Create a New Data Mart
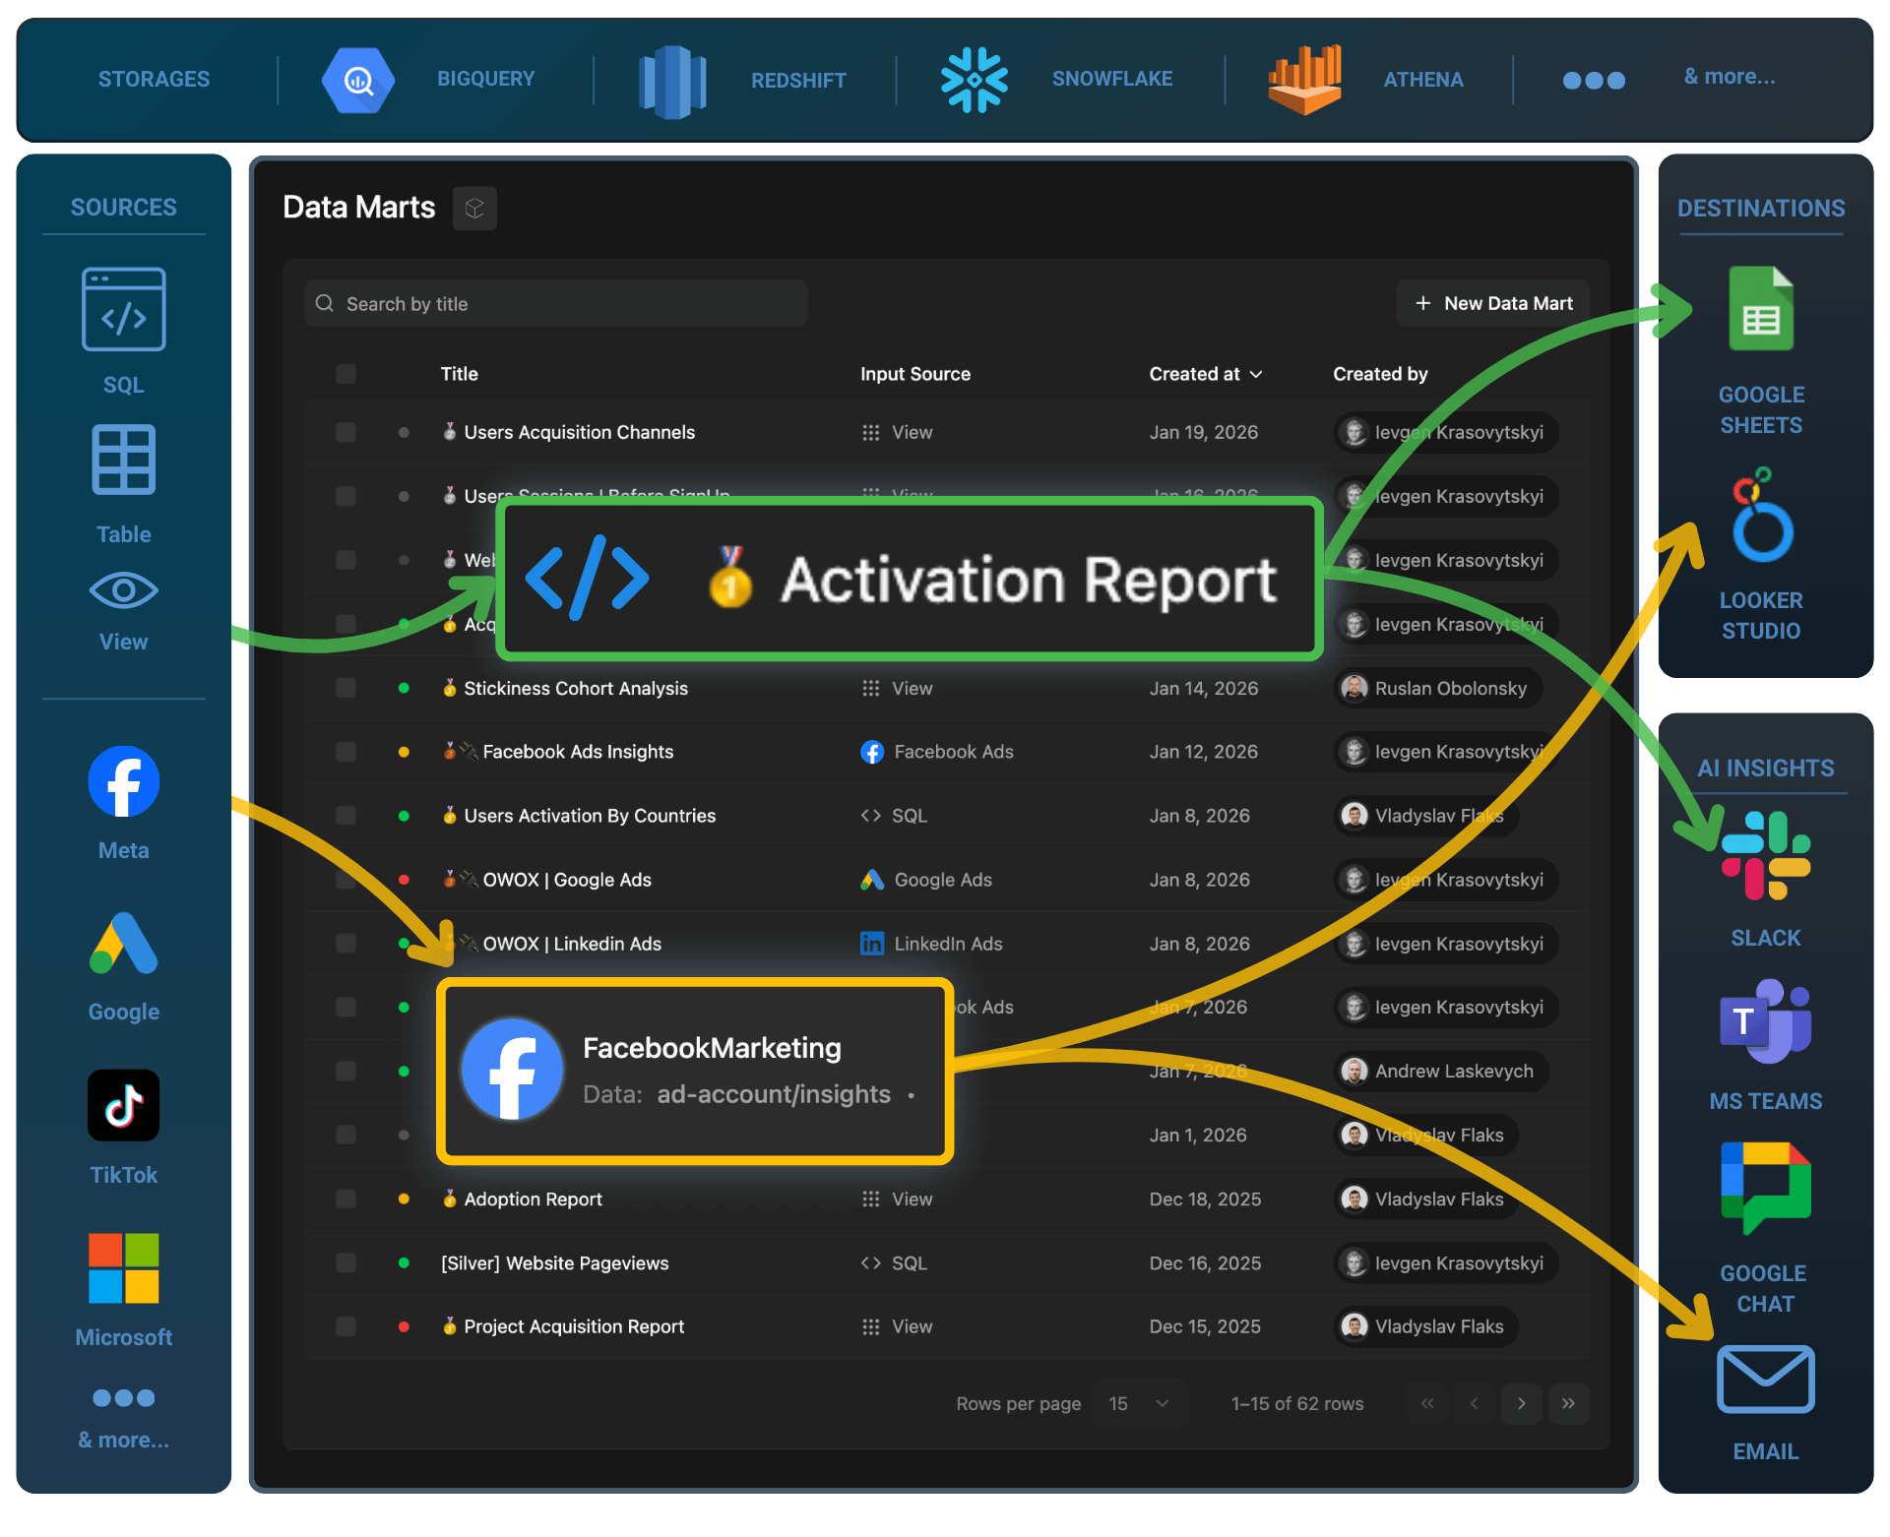Image resolution: width=1890 pixels, height=1537 pixels. tap(1492, 302)
